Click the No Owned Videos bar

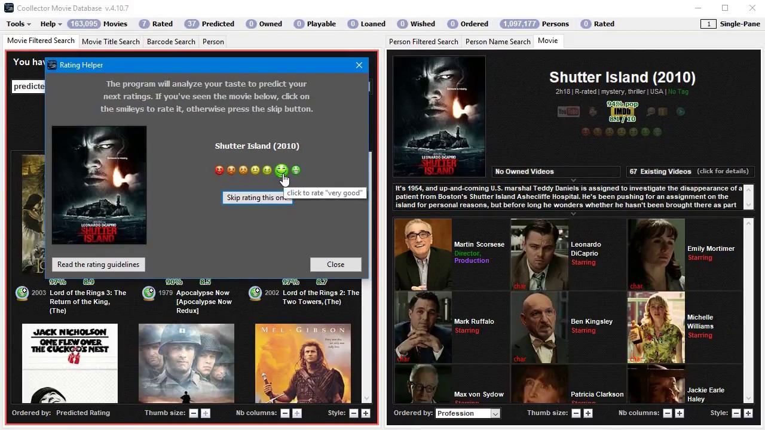tap(556, 171)
